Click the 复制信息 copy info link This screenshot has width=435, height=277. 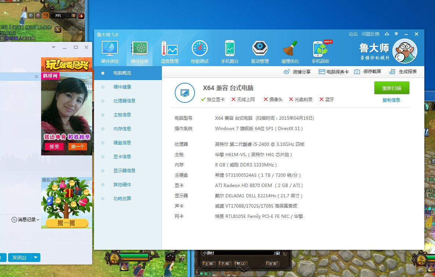[391, 100]
